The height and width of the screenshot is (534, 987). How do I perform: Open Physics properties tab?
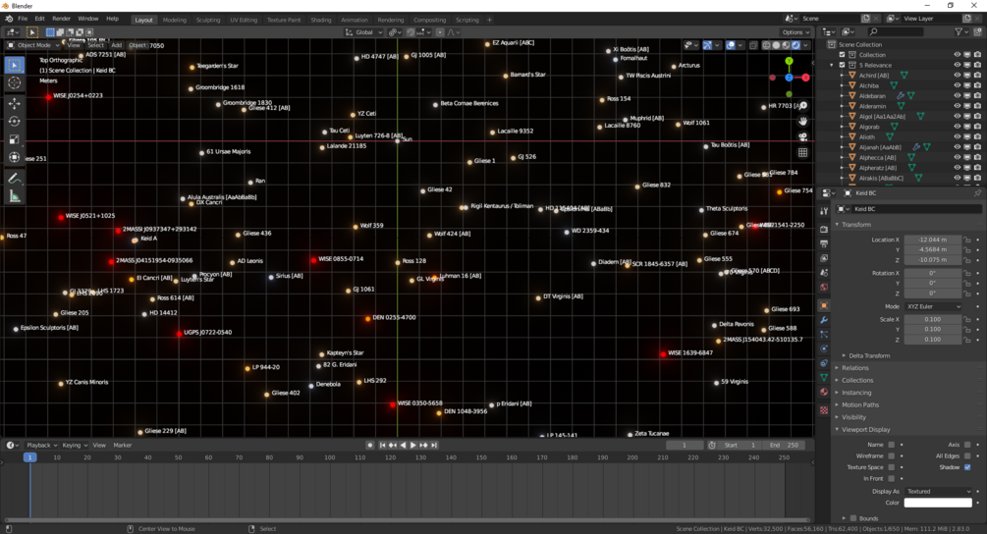click(x=824, y=348)
